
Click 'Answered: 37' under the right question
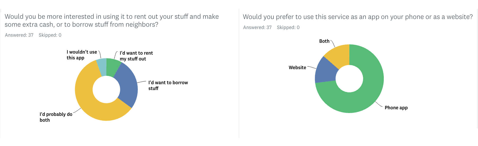click(x=257, y=27)
